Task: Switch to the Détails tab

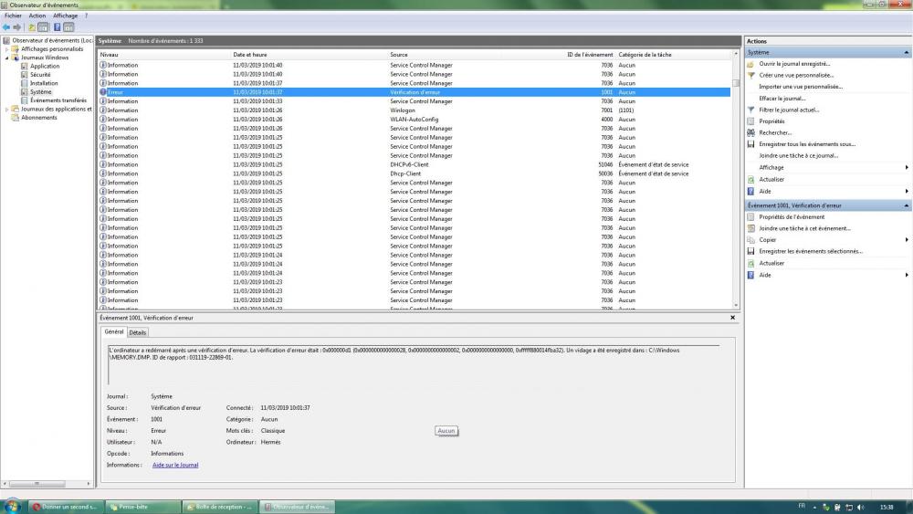Action: tap(138, 332)
